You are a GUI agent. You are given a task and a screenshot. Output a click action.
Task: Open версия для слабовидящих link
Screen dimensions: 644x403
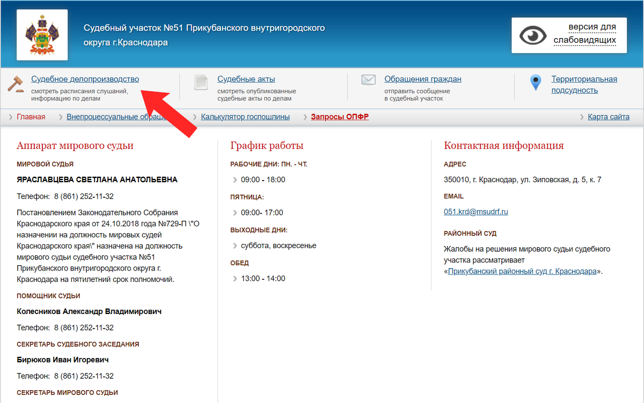click(x=585, y=34)
